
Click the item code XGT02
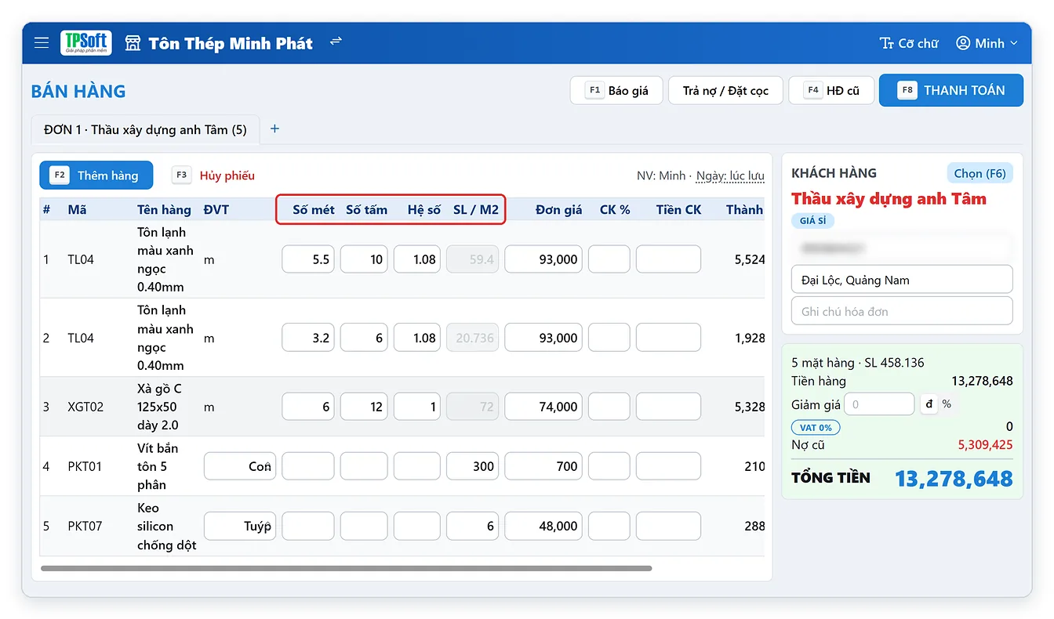[87, 407]
